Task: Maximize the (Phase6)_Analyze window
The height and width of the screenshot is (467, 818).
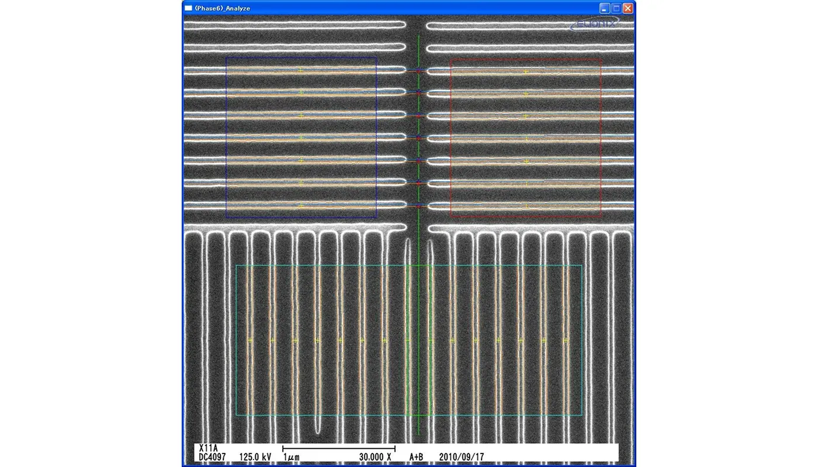Action: click(x=616, y=8)
